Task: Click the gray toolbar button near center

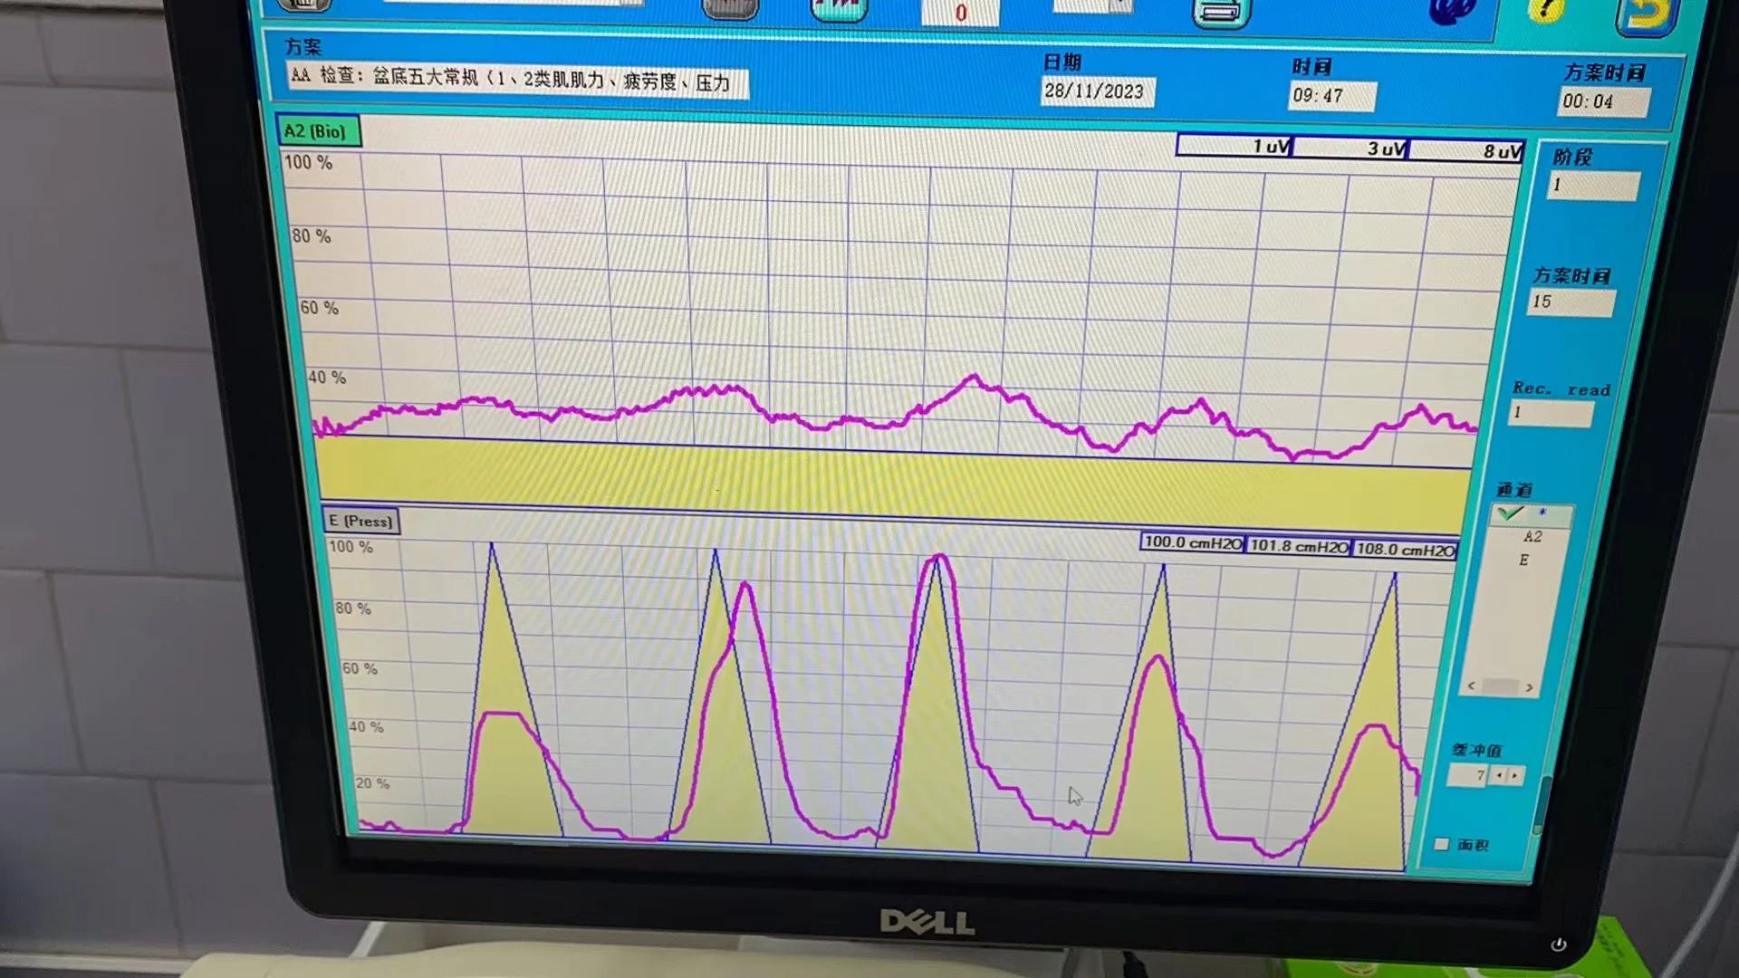Action: pos(730,8)
